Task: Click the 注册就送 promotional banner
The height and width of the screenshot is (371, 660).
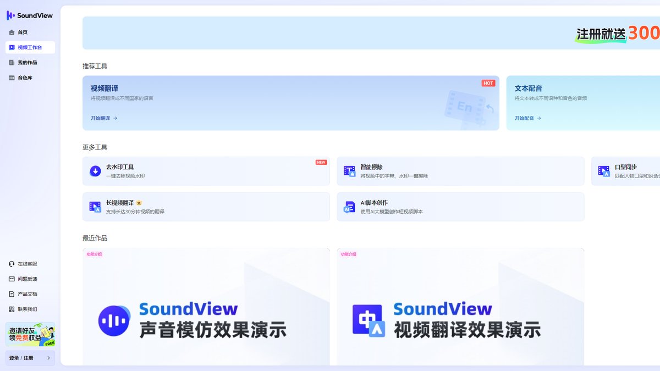Action: [371, 33]
